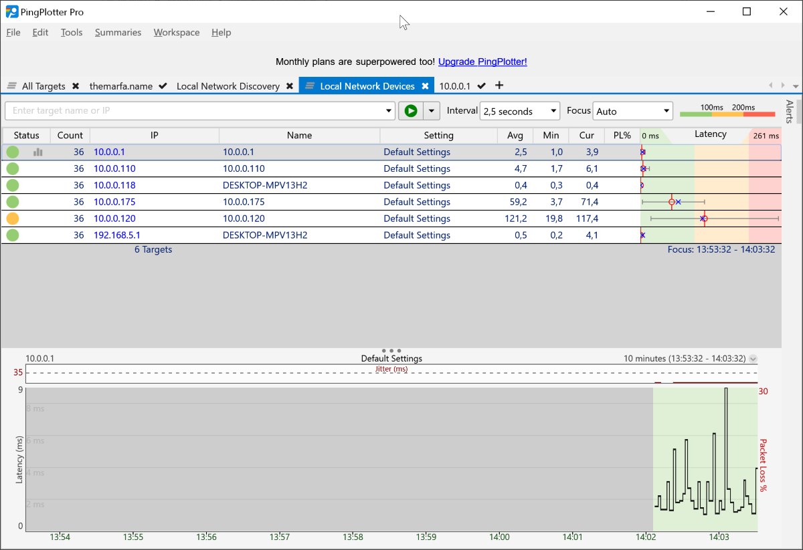
Task: Sort by the Count column header
Action: pyautogui.click(x=70, y=135)
